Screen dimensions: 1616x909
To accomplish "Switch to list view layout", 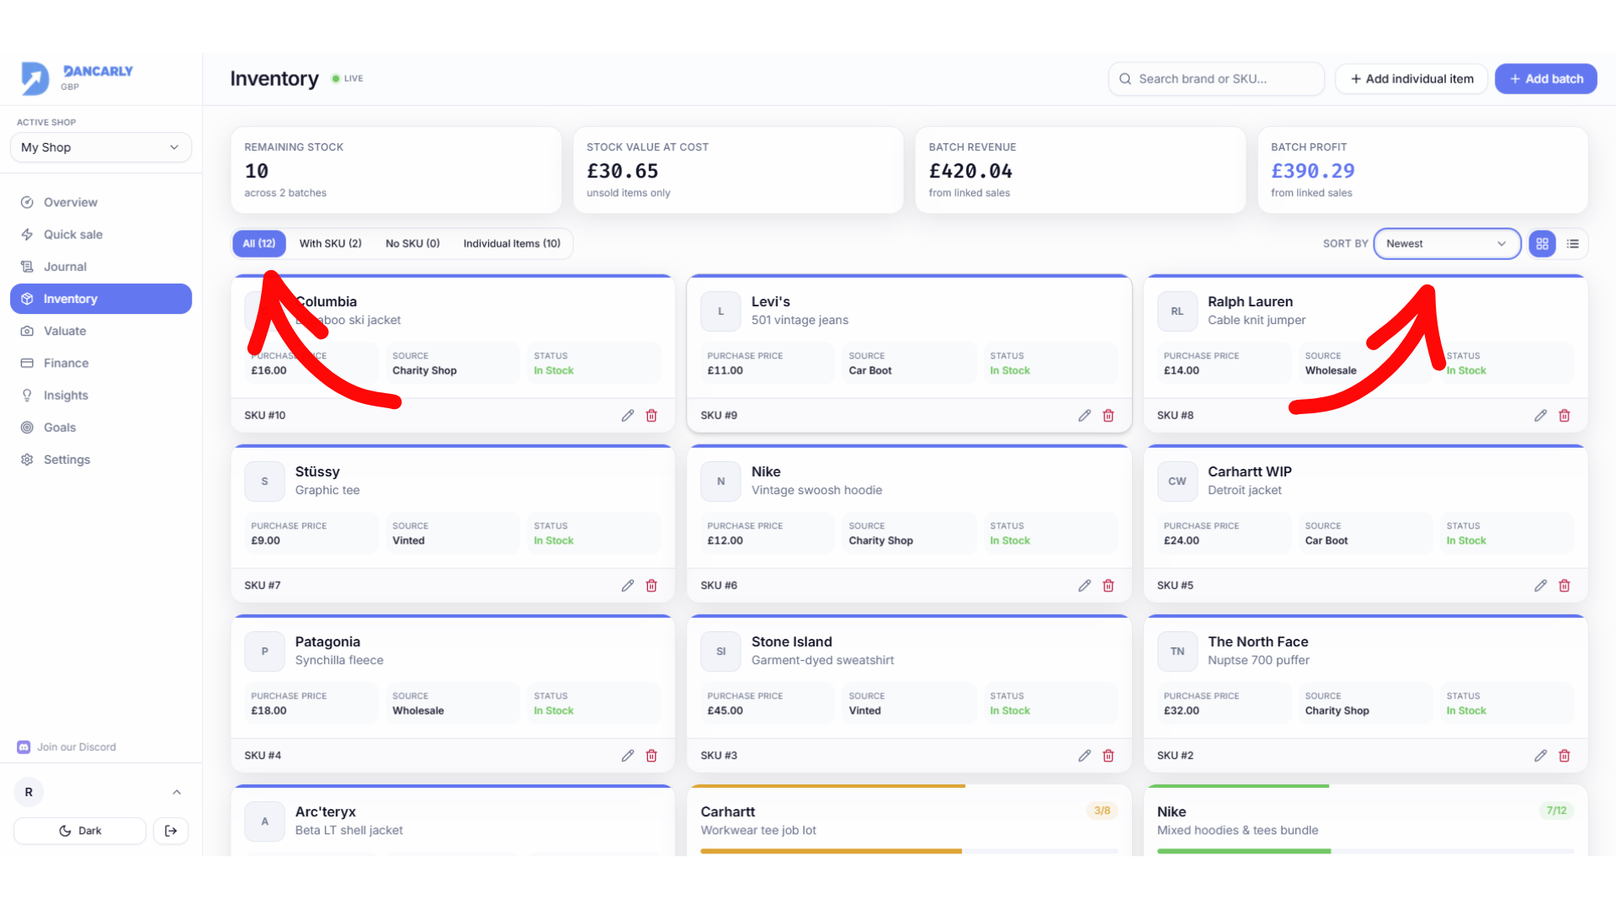I will (x=1572, y=243).
